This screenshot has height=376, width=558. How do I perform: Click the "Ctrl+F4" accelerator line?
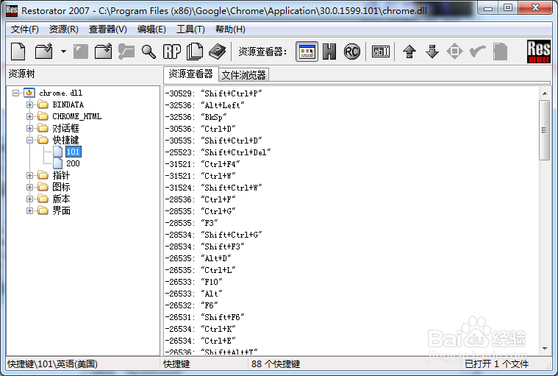(202, 164)
